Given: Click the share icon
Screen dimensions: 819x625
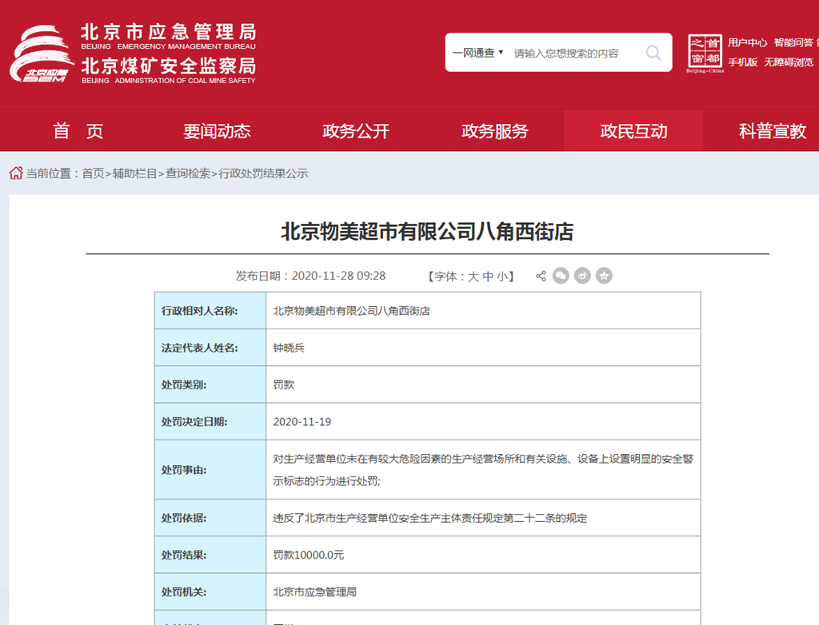Looking at the screenshot, I should click(x=541, y=276).
